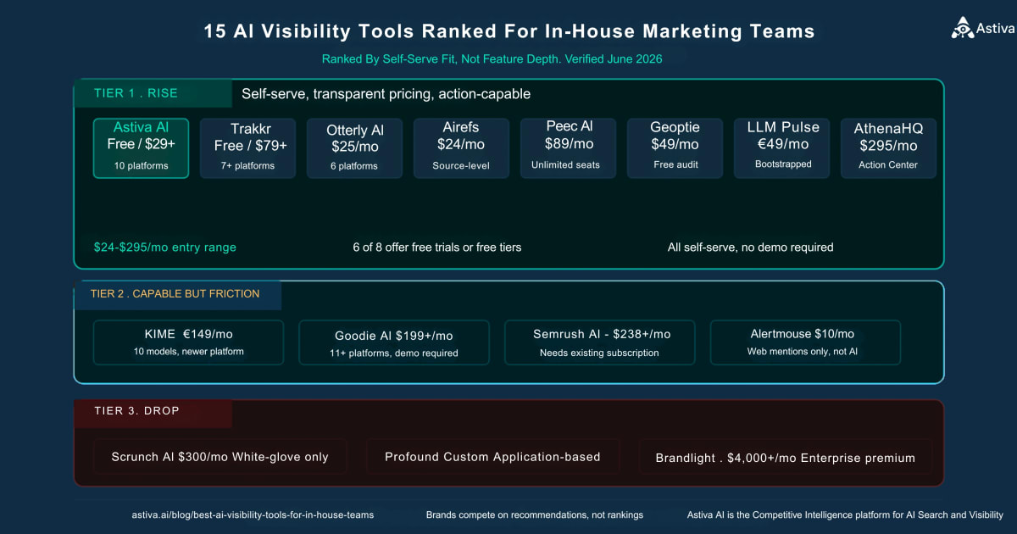Click the 'Self-serve, transparent pricing, action-capable' text
The image size is (1017, 534).
(386, 94)
